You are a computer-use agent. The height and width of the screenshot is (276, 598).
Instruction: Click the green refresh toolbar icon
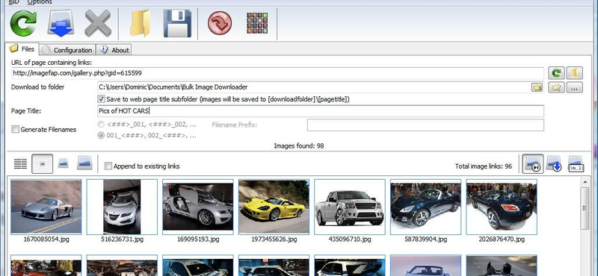[x=23, y=24]
